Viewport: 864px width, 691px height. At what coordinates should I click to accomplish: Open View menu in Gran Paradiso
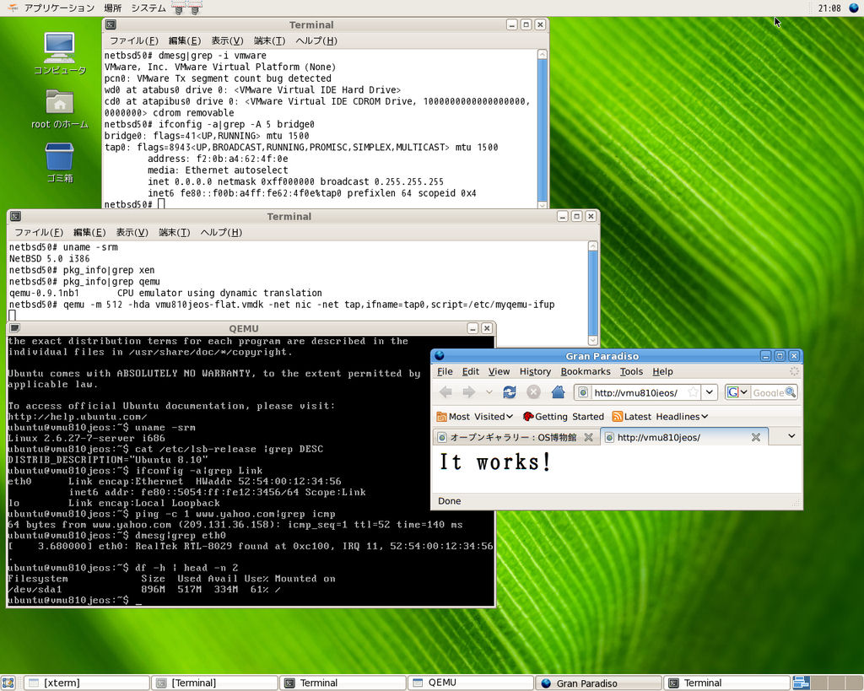499,371
